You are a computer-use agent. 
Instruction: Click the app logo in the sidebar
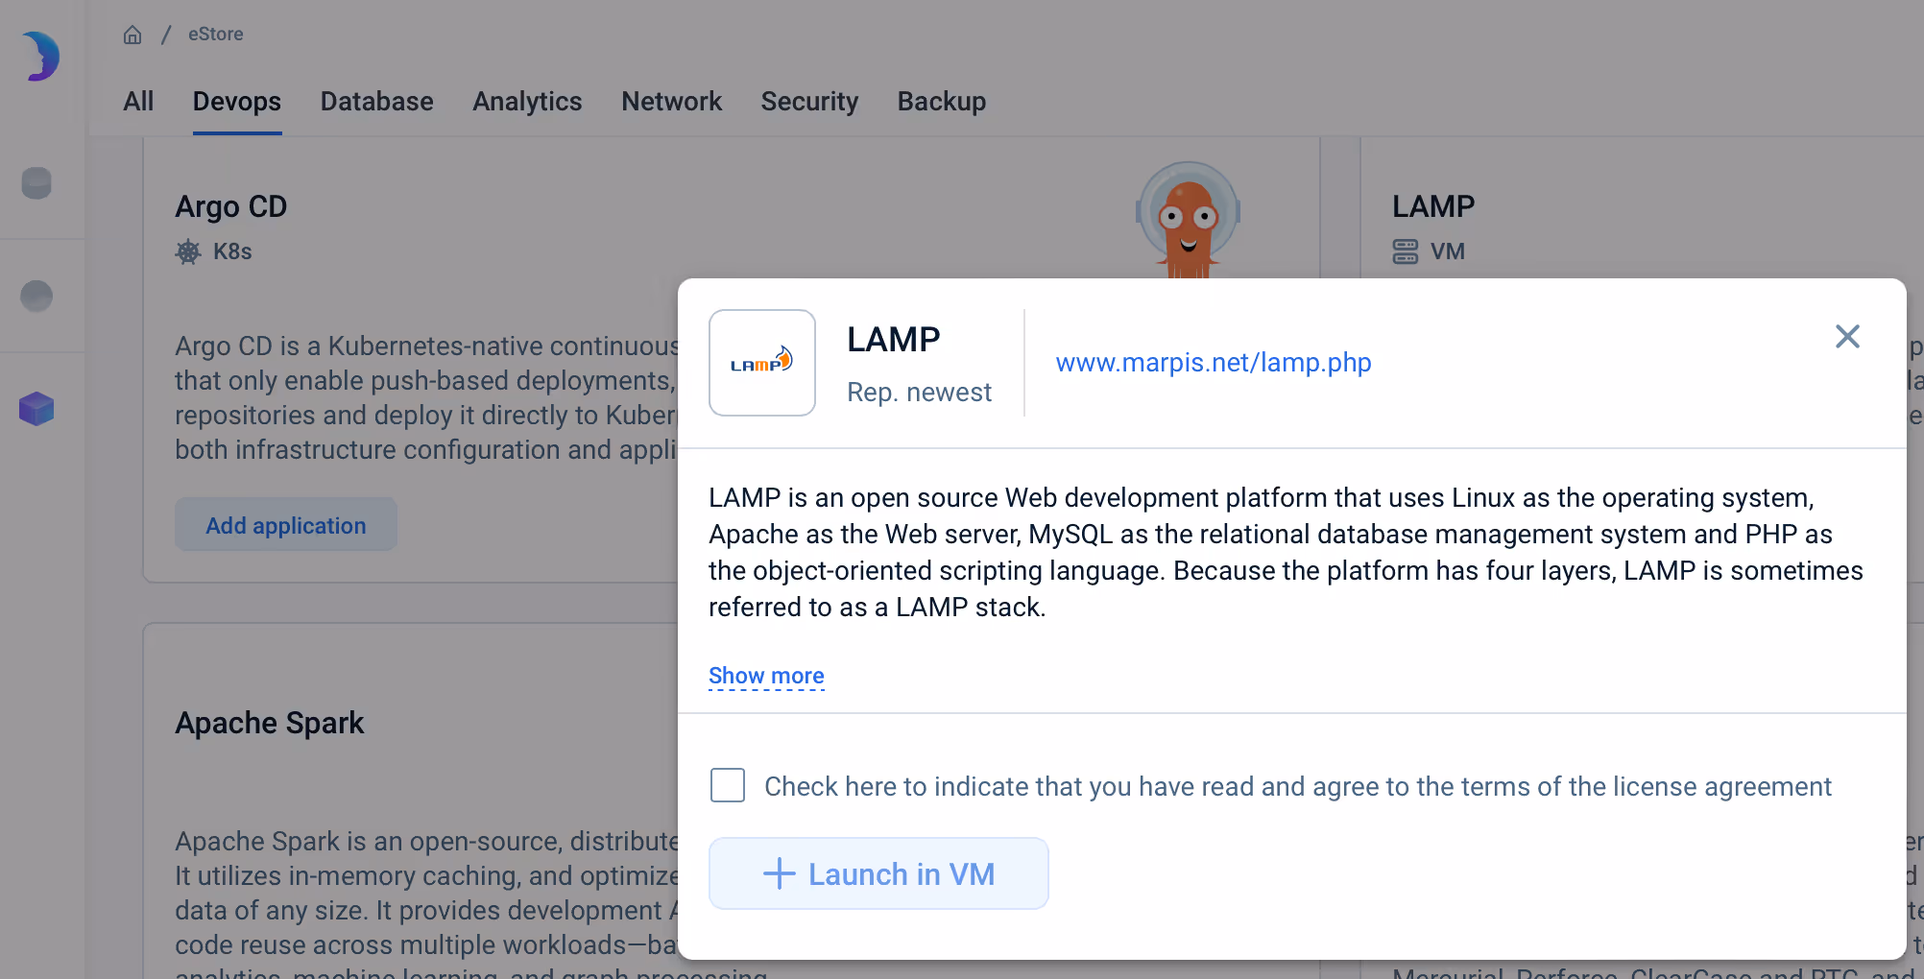[41, 56]
